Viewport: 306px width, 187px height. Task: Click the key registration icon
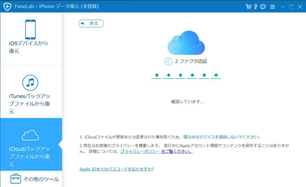[x=256, y=7]
